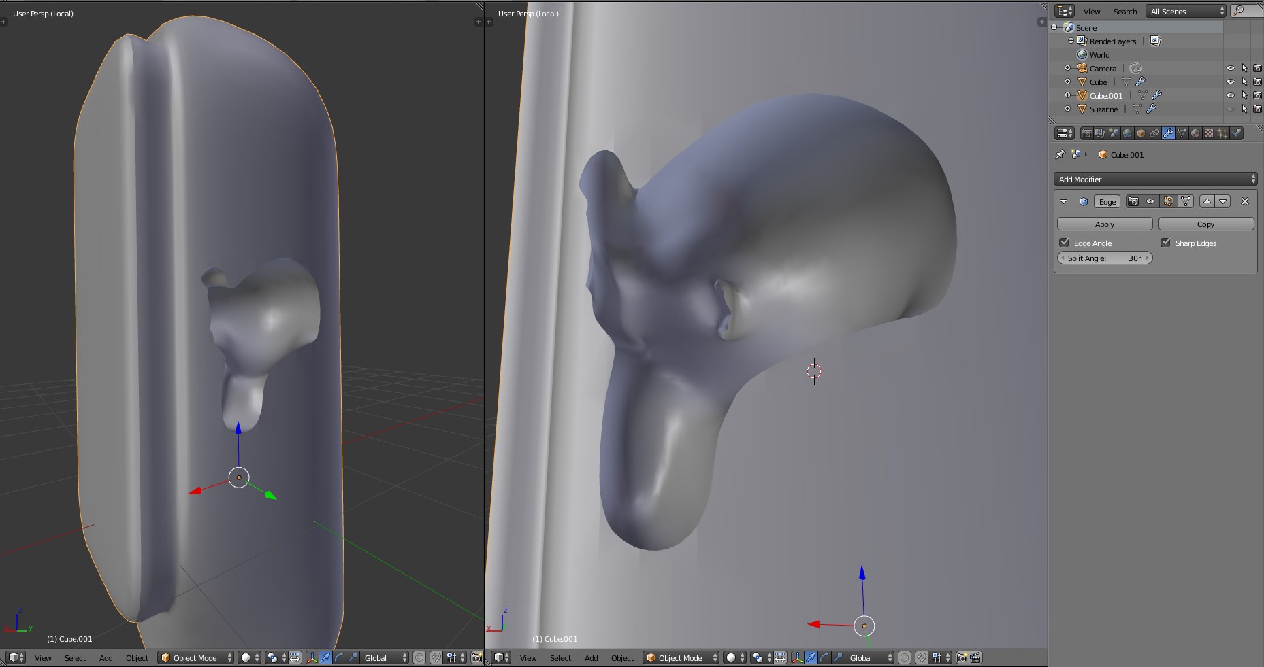Open the Physics properties tab
Screen dimensions: 1264x667
[x=1236, y=133]
